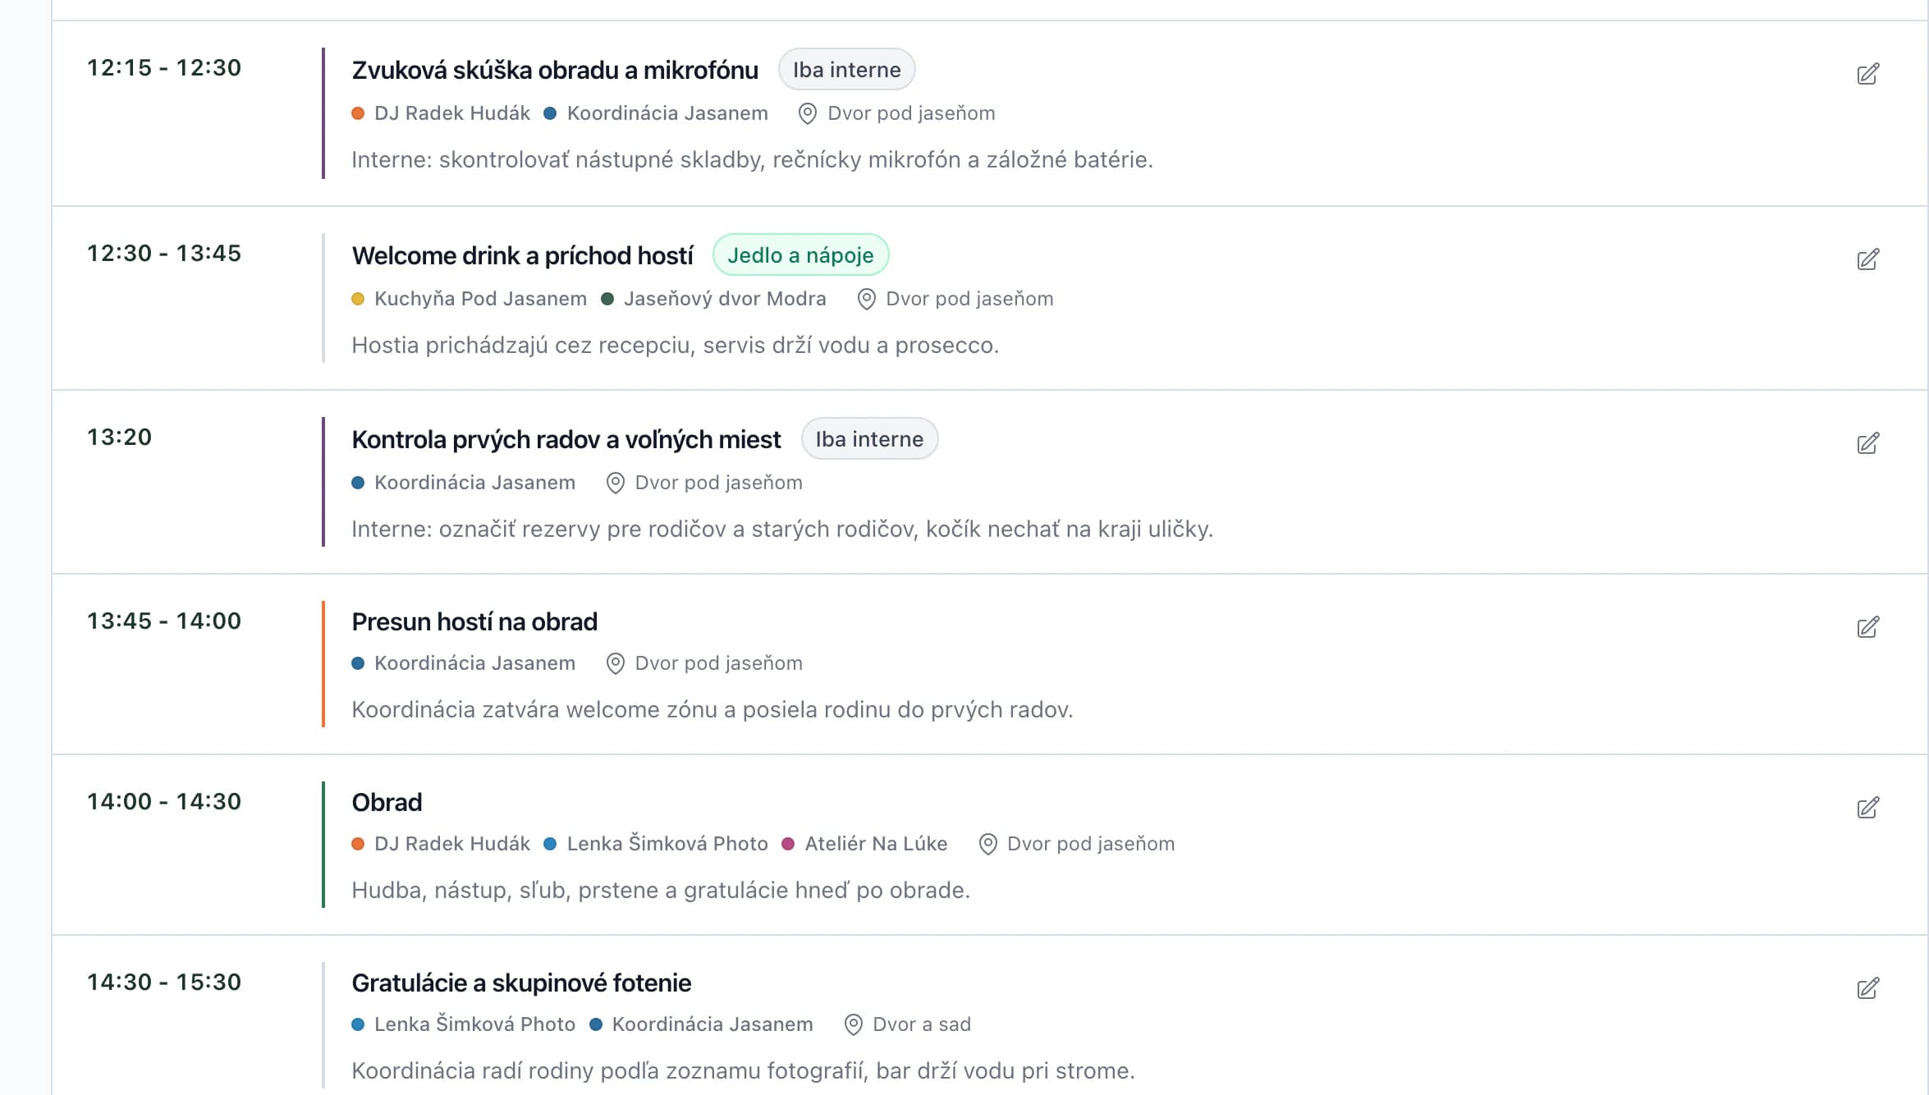This screenshot has width=1929, height=1095.
Task: Click the 14:00 - 14:30 time slot
Action: [164, 801]
